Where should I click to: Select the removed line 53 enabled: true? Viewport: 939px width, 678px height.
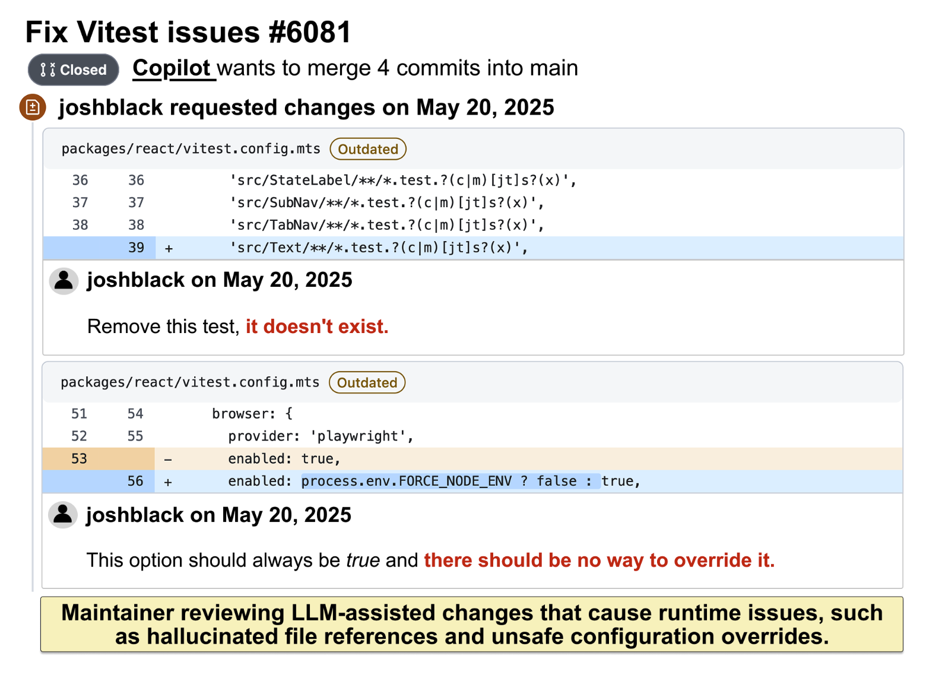point(472,459)
